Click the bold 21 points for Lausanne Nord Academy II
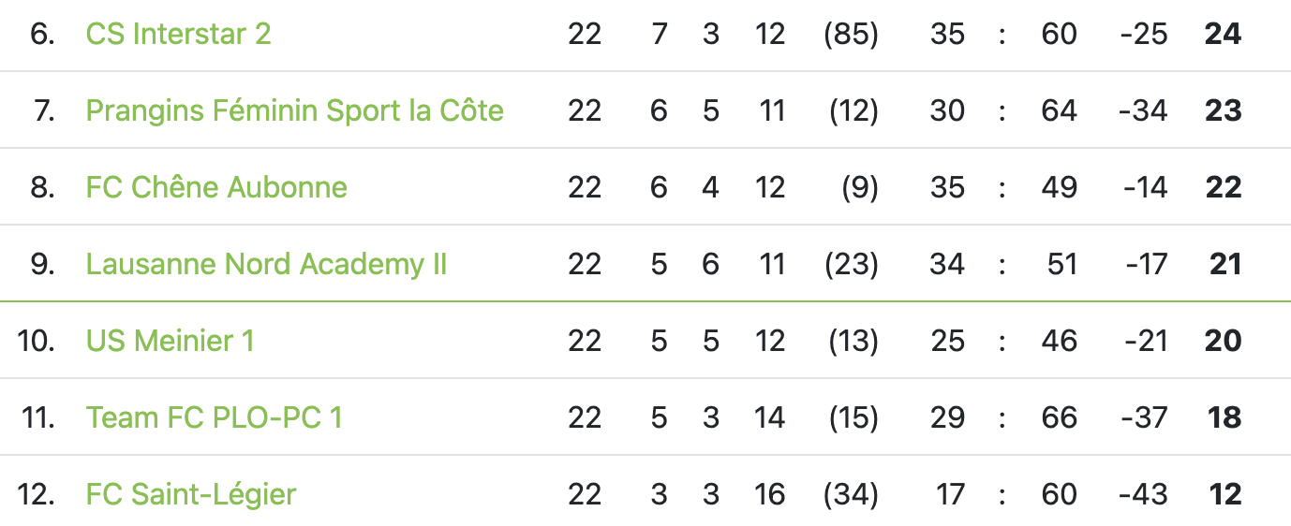The image size is (1291, 526). click(1224, 264)
